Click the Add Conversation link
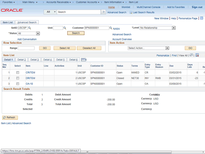Screen dimensions: 205x154 coord(27,39)
